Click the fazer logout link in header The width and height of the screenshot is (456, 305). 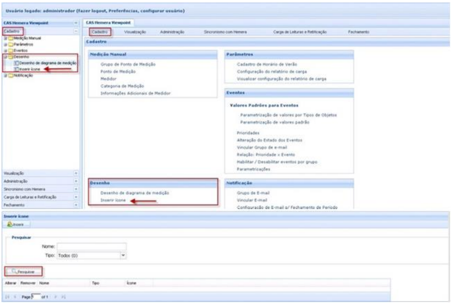click(x=99, y=10)
